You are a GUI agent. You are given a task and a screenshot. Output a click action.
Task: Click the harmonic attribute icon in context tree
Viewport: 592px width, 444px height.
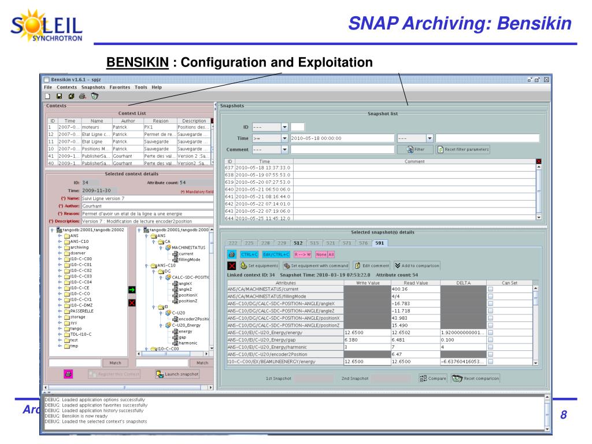point(175,343)
